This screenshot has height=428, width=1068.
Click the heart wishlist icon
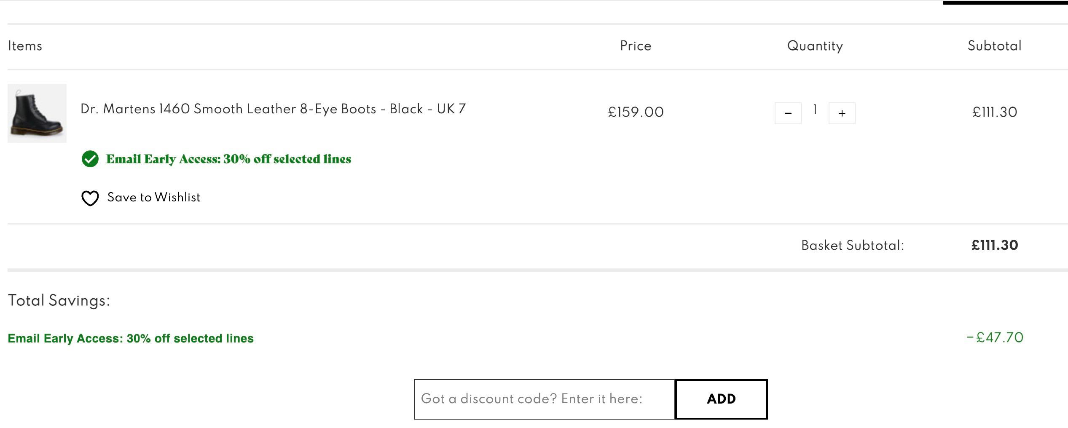click(90, 198)
